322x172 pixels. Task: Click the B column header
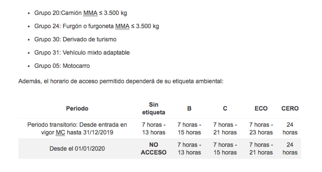coord(189,108)
